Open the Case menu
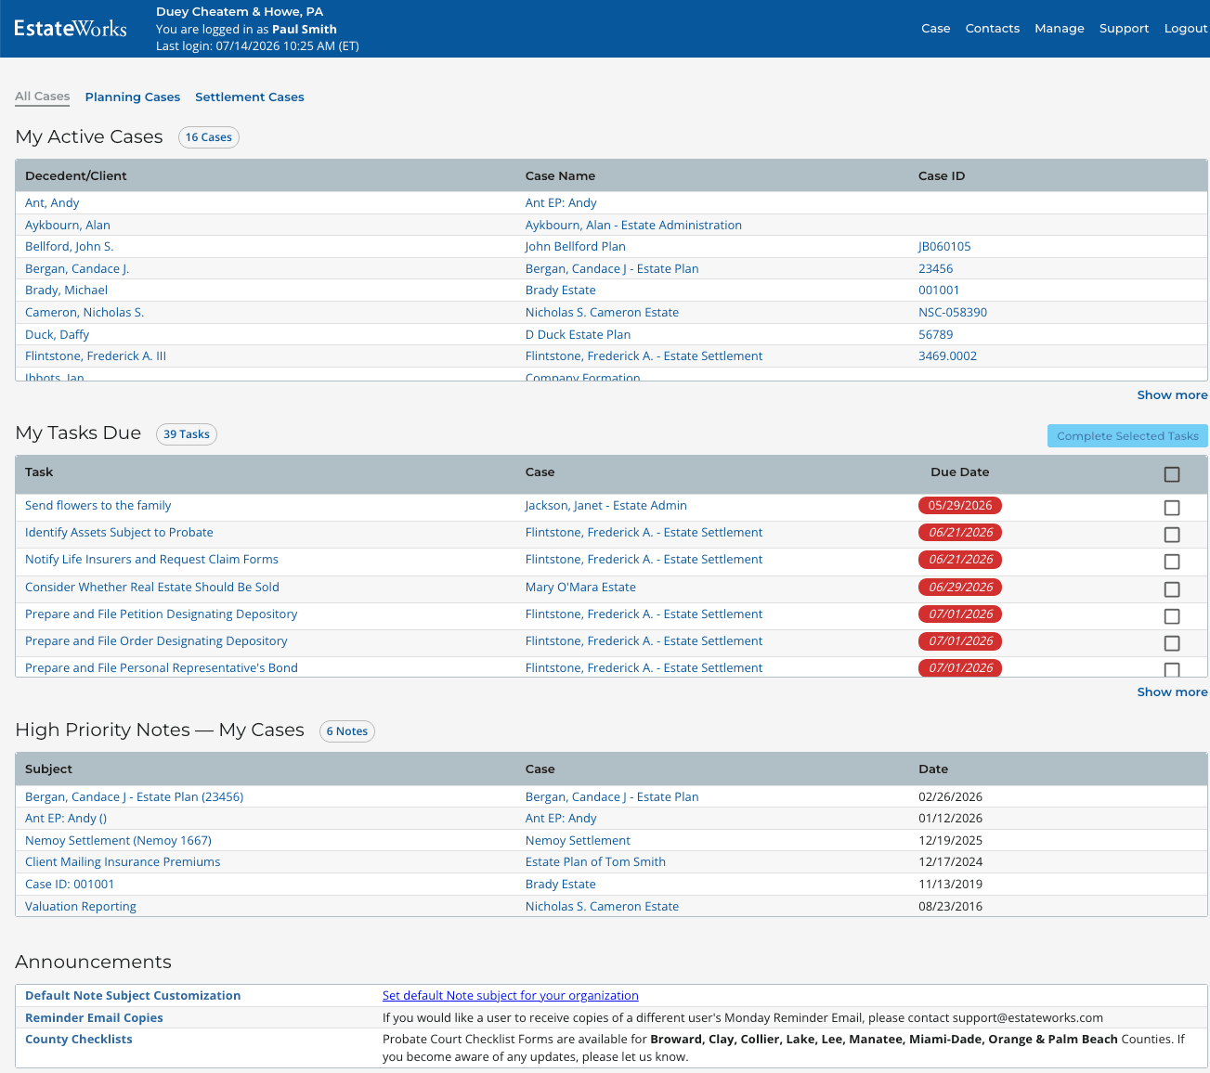 pos(935,29)
